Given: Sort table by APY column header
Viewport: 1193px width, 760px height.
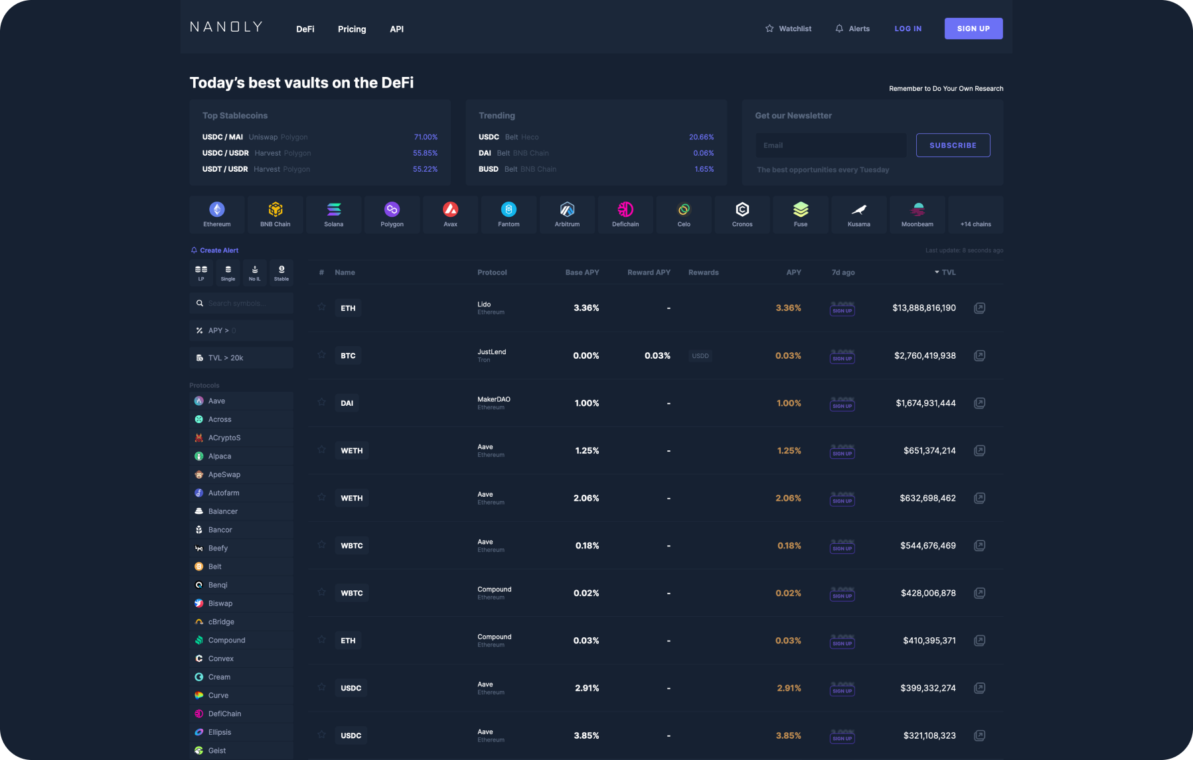Looking at the screenshot, I should (794, 273).
